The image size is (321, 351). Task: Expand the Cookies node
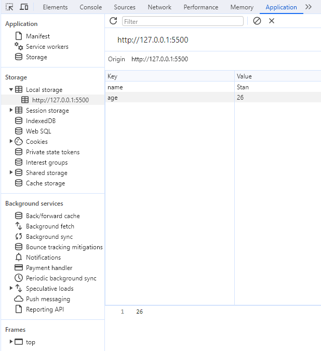click(x=11, y=141)
